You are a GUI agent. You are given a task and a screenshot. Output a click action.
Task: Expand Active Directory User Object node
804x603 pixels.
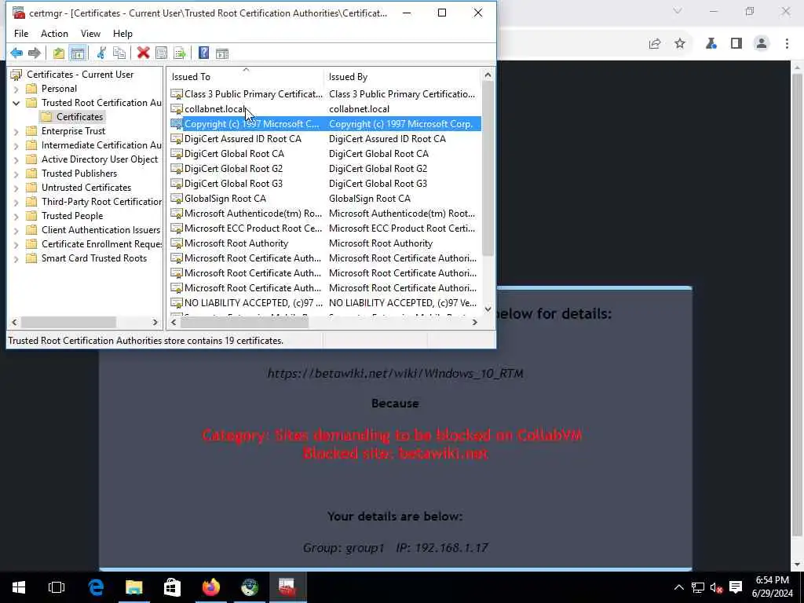point(16,159)
